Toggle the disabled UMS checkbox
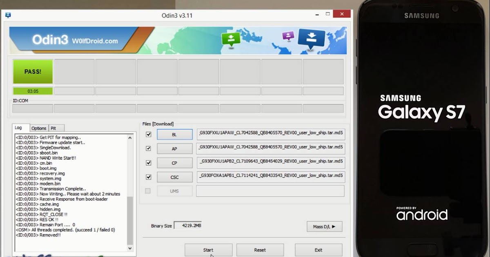 pos(148,191)
